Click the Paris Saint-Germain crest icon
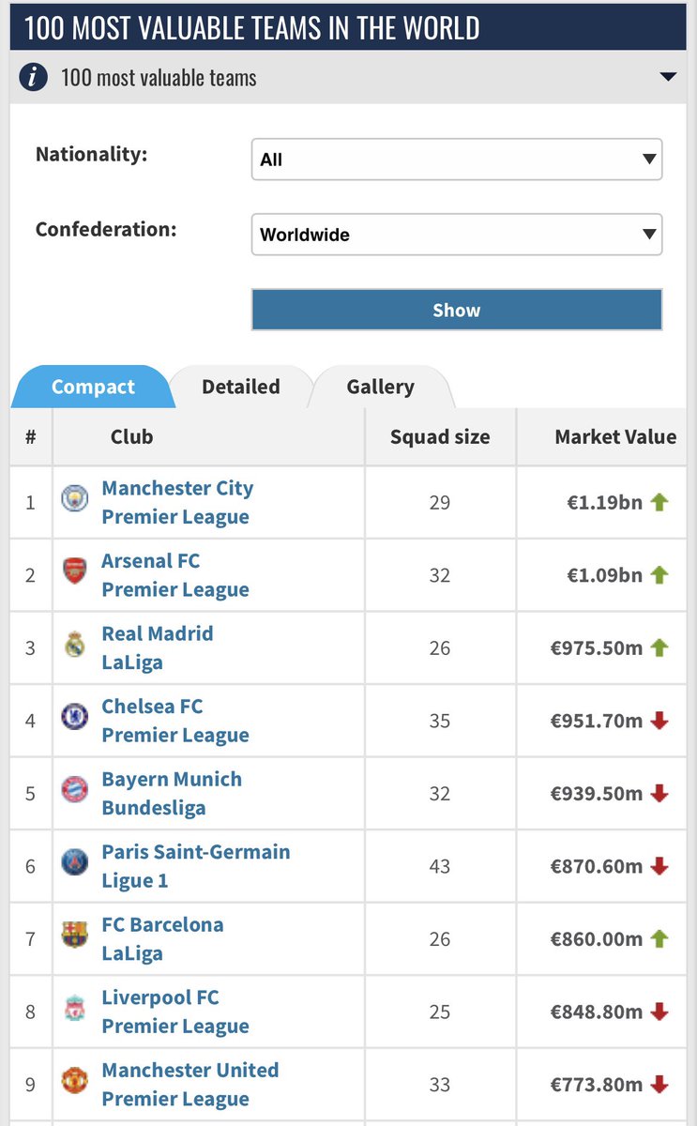Screen dimensions: 697x1126 [74, 862]
